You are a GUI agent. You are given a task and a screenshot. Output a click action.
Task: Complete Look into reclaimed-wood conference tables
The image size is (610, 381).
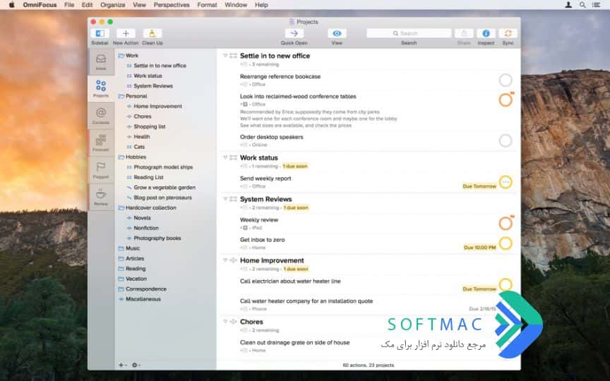(506, 100)
